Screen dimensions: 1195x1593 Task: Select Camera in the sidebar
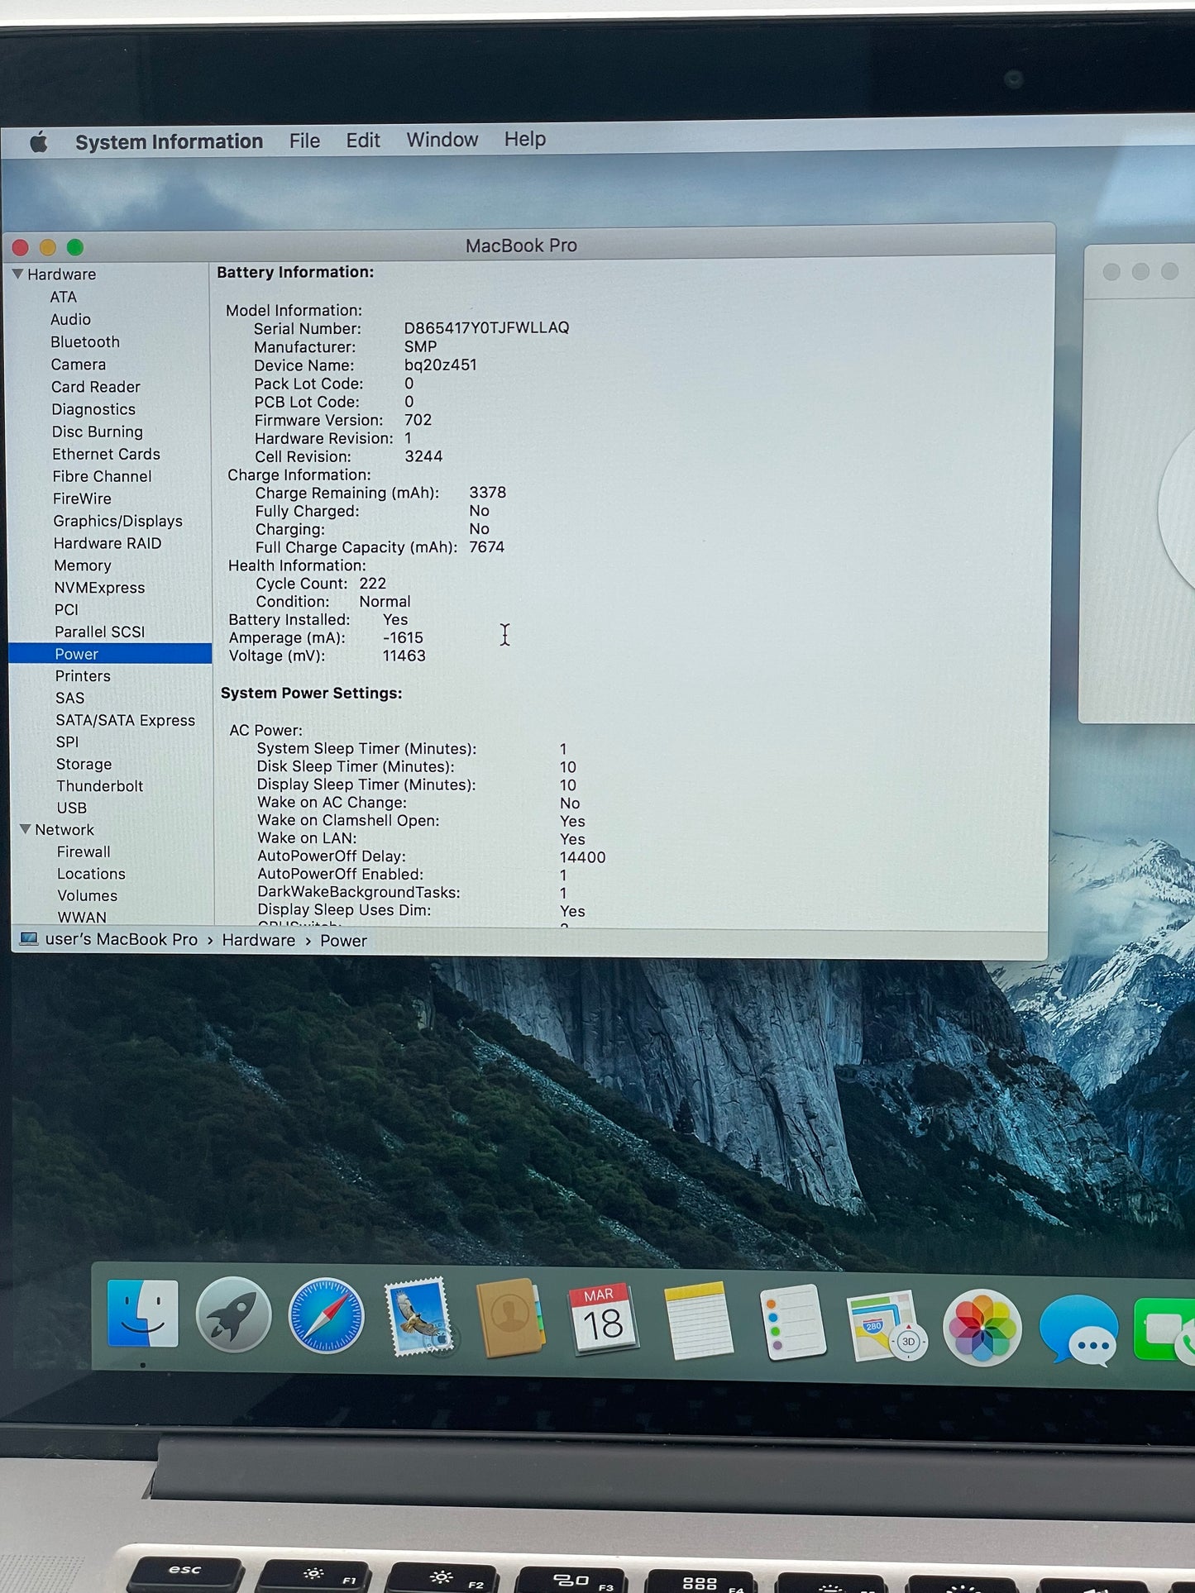78,364
